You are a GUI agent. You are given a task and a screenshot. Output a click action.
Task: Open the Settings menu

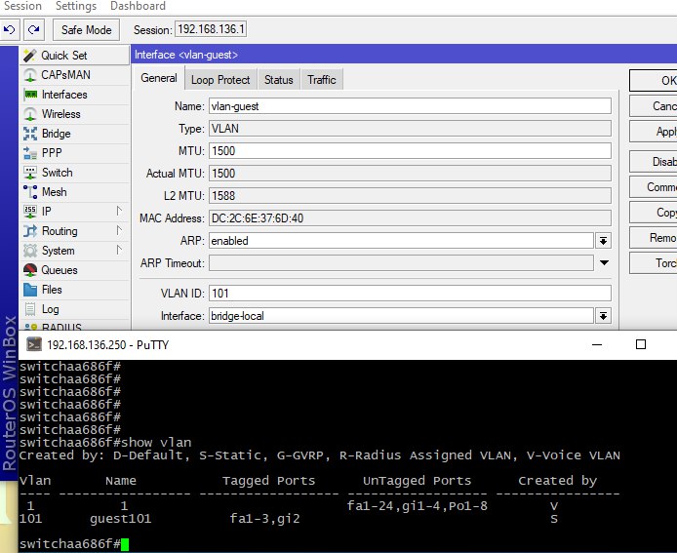pyautogui.click(x=76, y=6)
